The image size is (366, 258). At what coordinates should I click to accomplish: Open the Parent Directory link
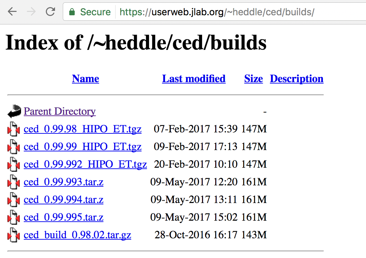pyautogui.click(x=60, y=111)
